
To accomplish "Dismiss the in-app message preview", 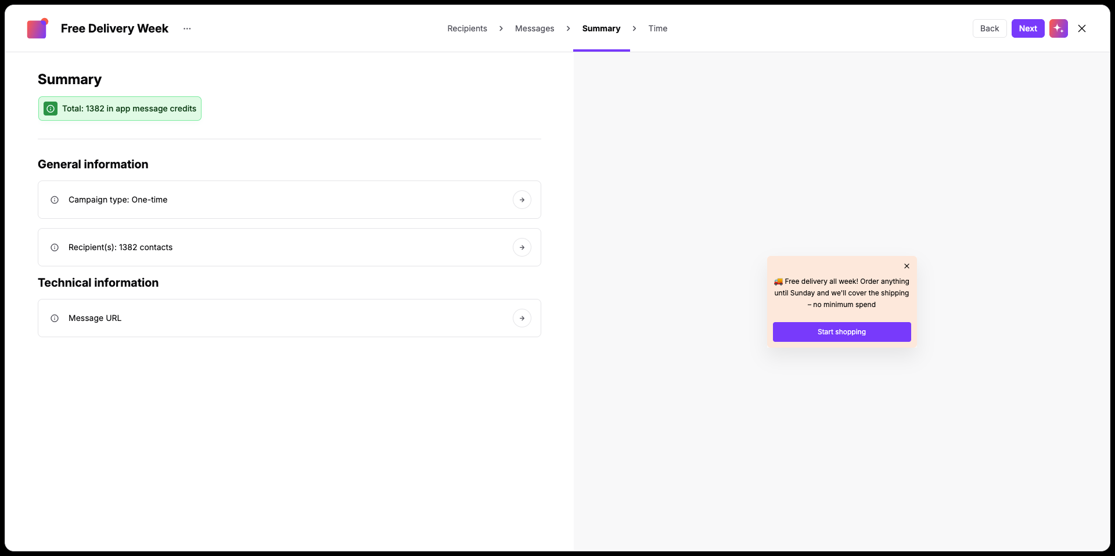I will point(907,266).
